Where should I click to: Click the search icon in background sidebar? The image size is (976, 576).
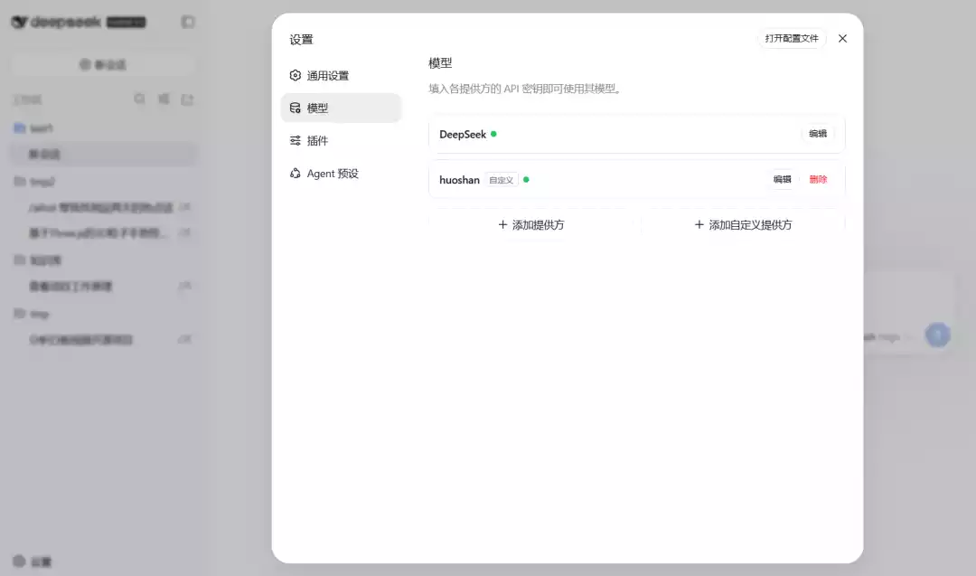139,99
